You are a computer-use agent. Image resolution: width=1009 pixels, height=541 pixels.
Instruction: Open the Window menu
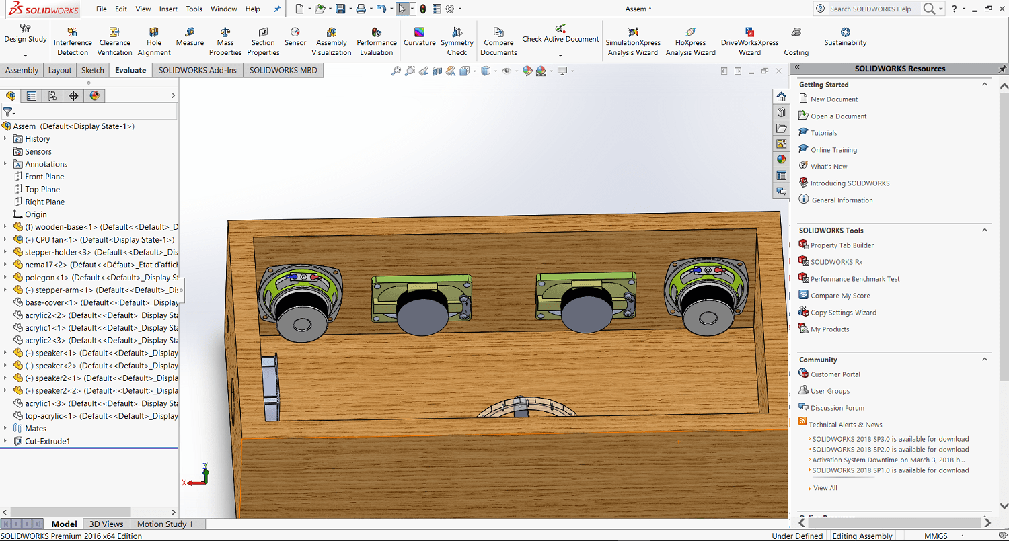[x=224, y=9]
